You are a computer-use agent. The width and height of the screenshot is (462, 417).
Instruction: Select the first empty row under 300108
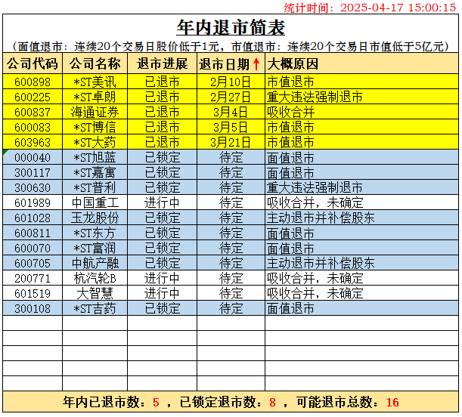point(231,323)
